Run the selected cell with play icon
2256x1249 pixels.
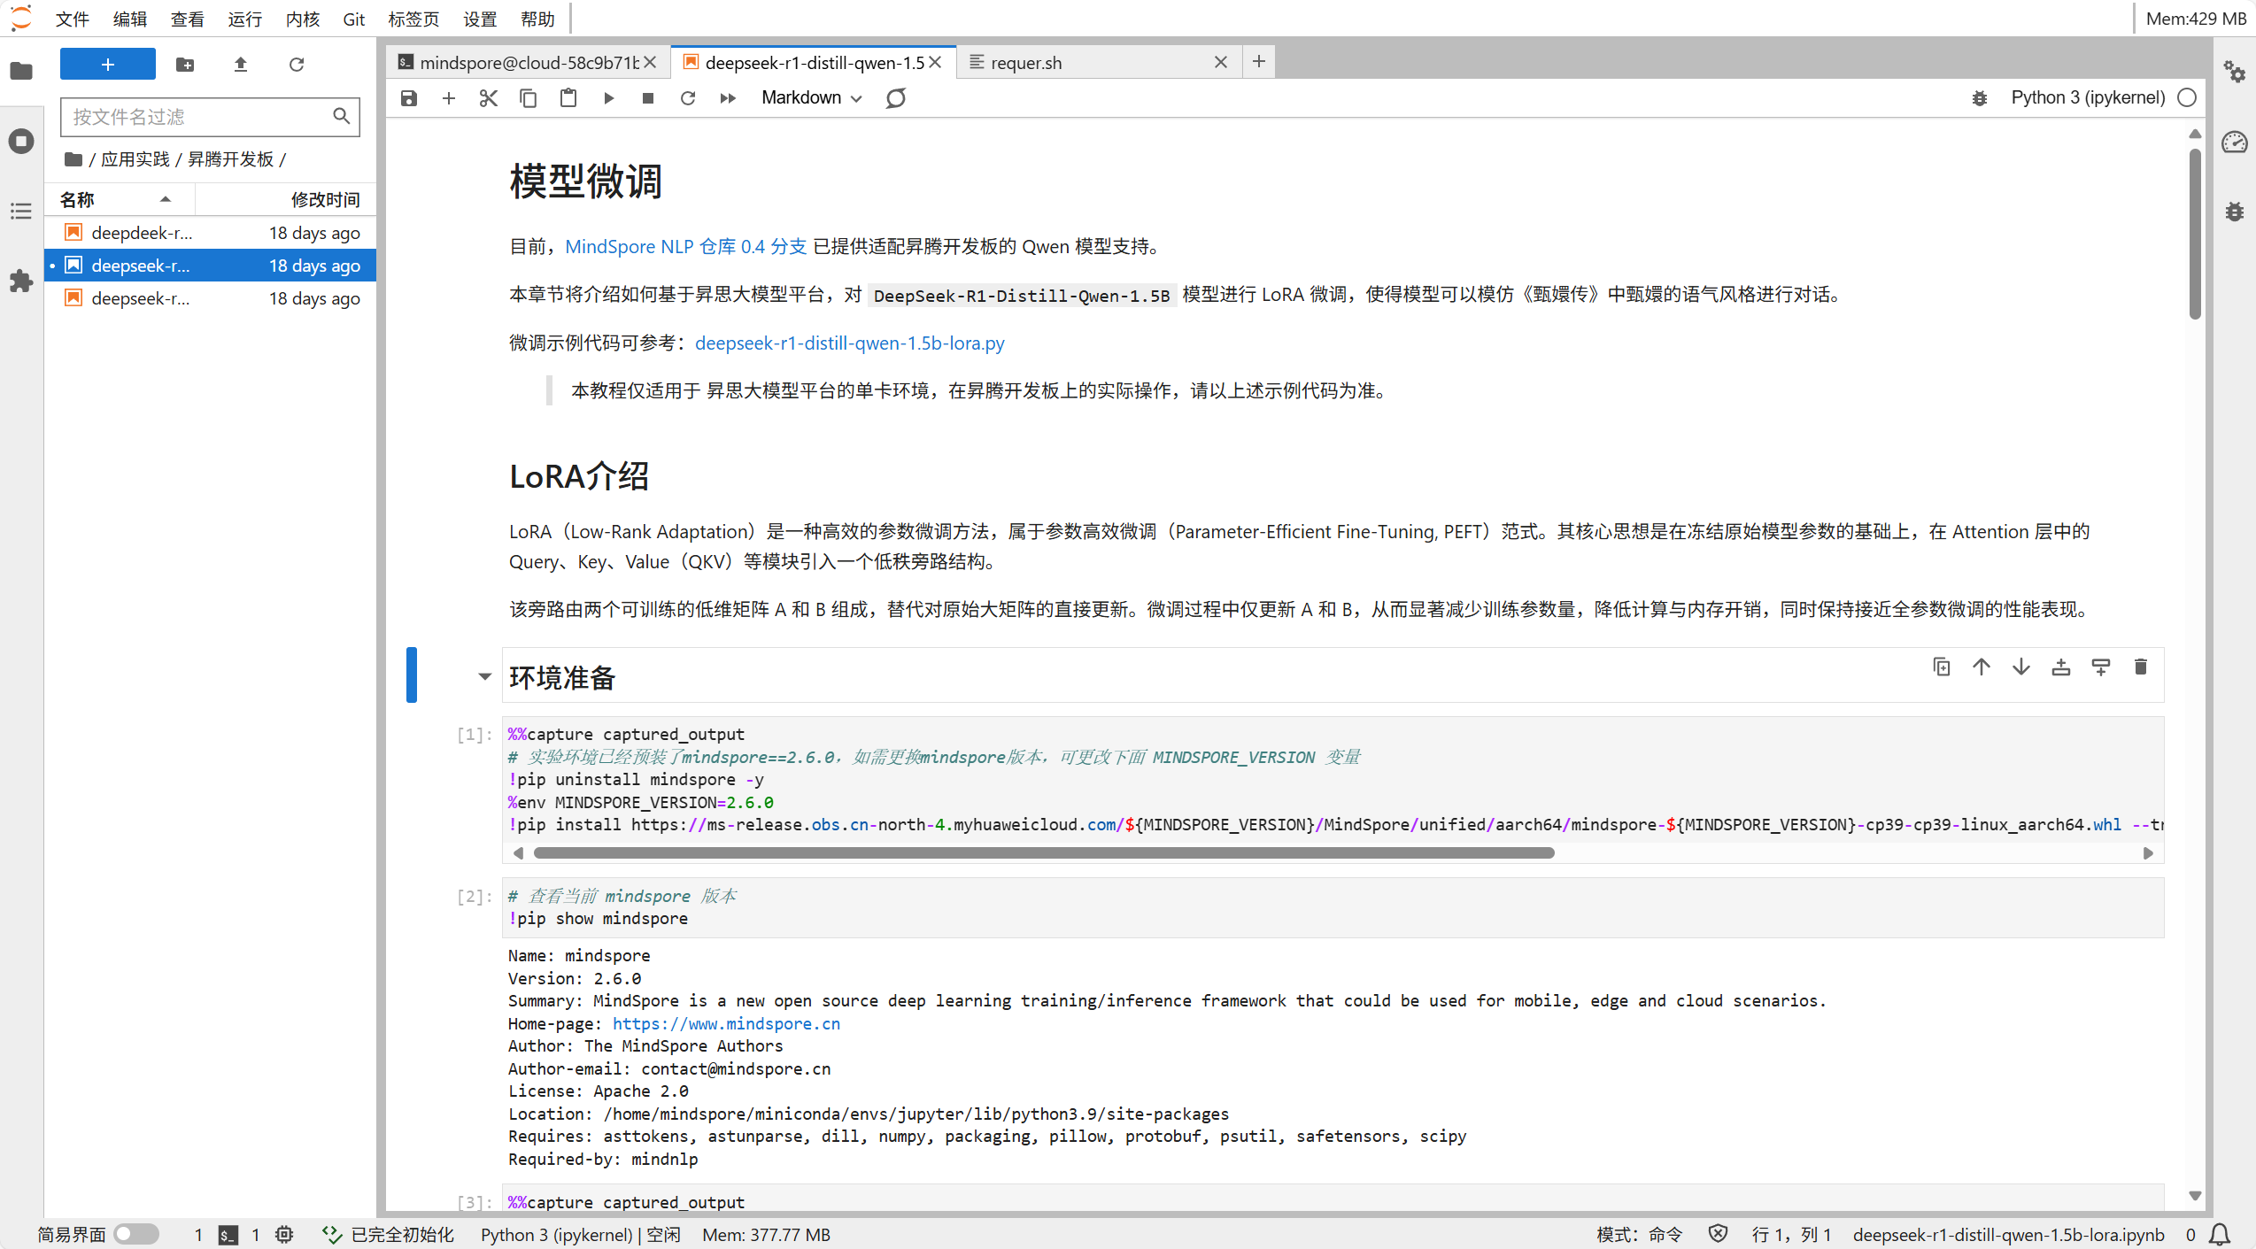coord(608,98)
